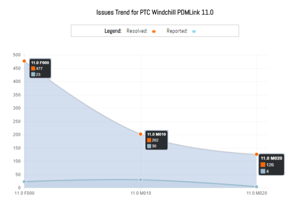Click the 11.0 M020 x-axis label
The image size is (299, 201).
pos(256,193)
